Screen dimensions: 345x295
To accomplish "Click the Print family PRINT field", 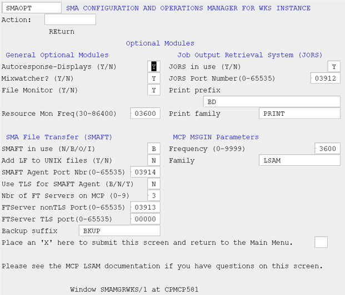I will (x=299, y=114).
